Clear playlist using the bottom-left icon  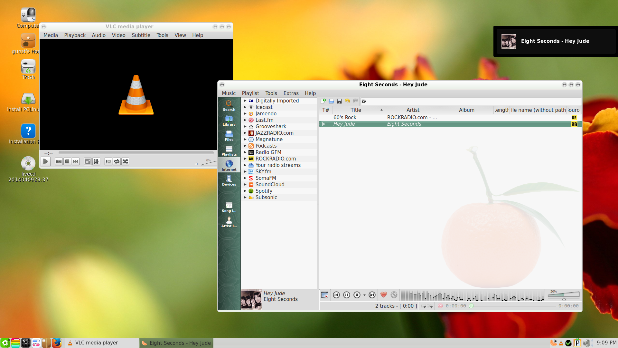325,295
